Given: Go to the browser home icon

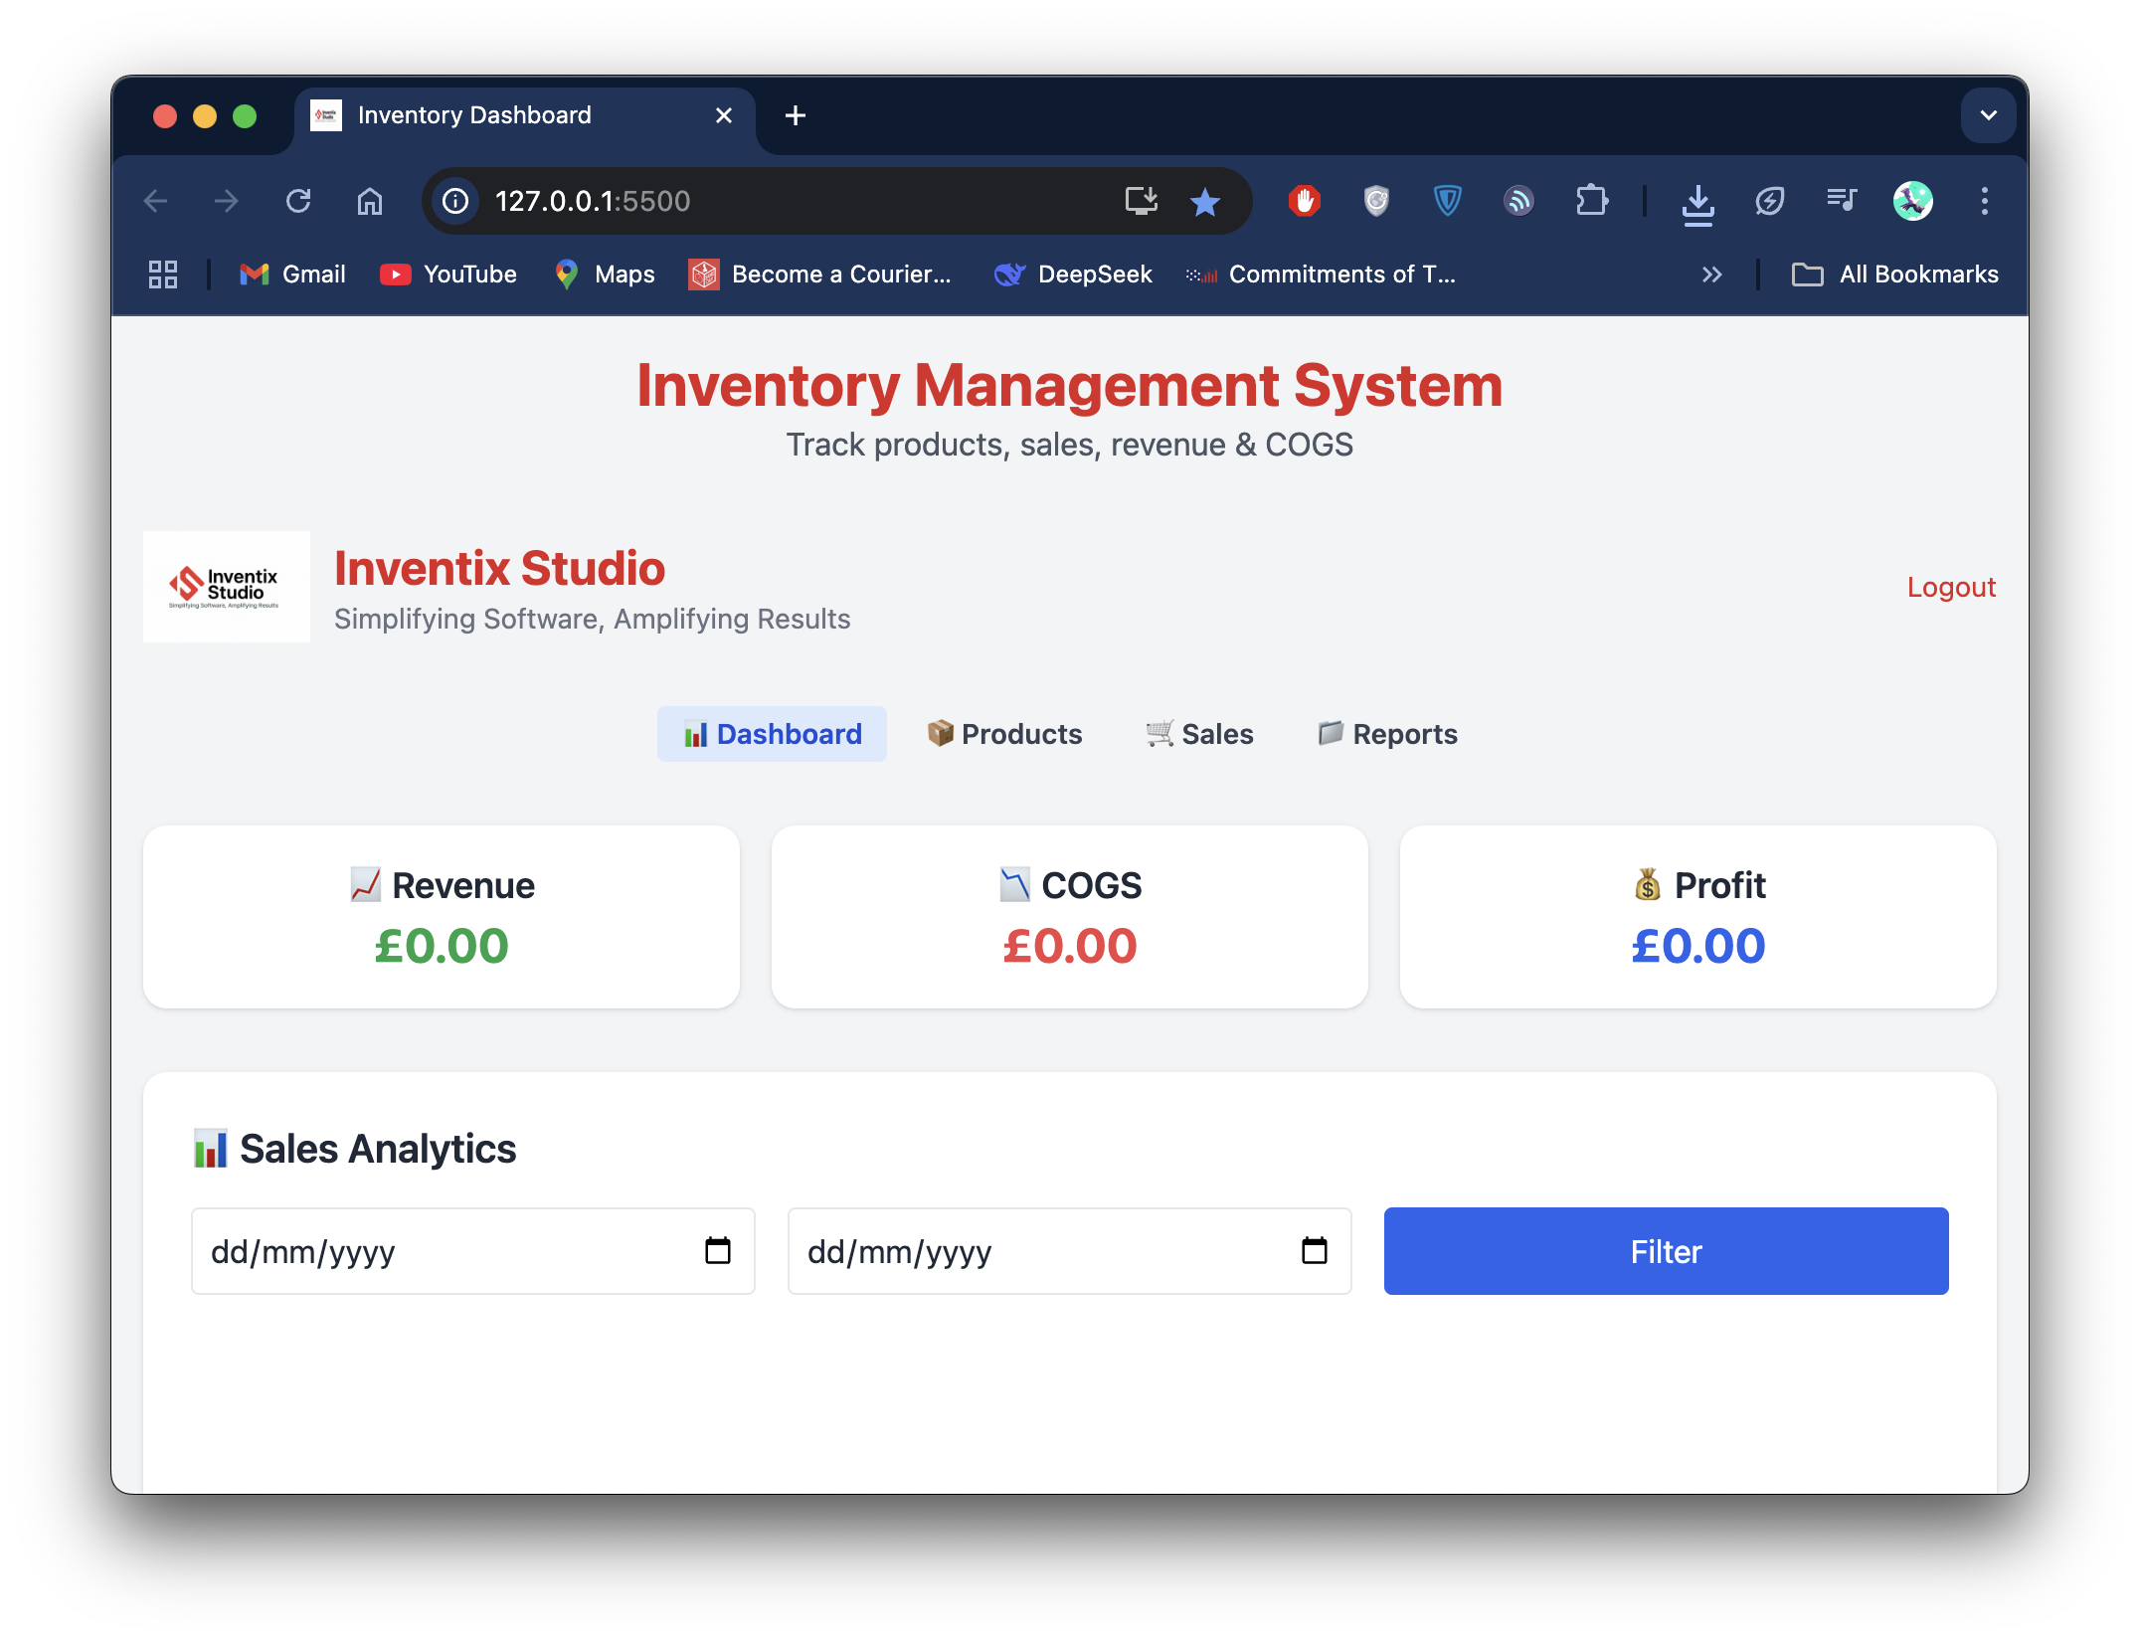Looking at the screenshot, I should (x=370, y=202).
